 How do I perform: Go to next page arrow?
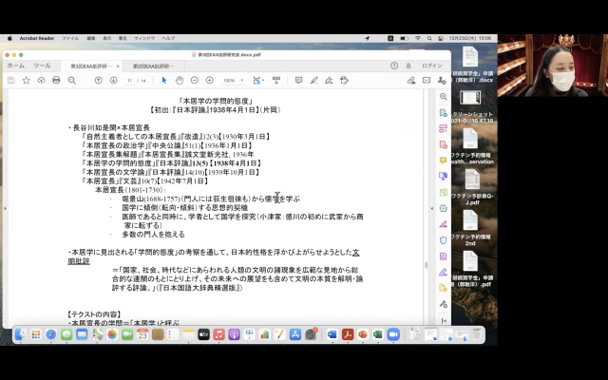click(x=114, y=80)
